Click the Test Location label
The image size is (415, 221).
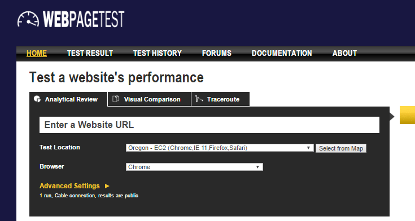tap(59, 147)
